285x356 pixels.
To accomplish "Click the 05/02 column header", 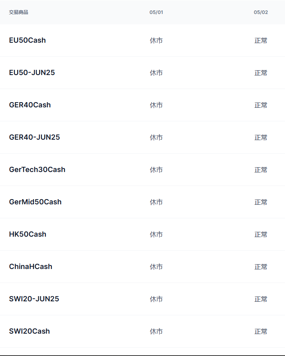I will click(x=261, y=12).
